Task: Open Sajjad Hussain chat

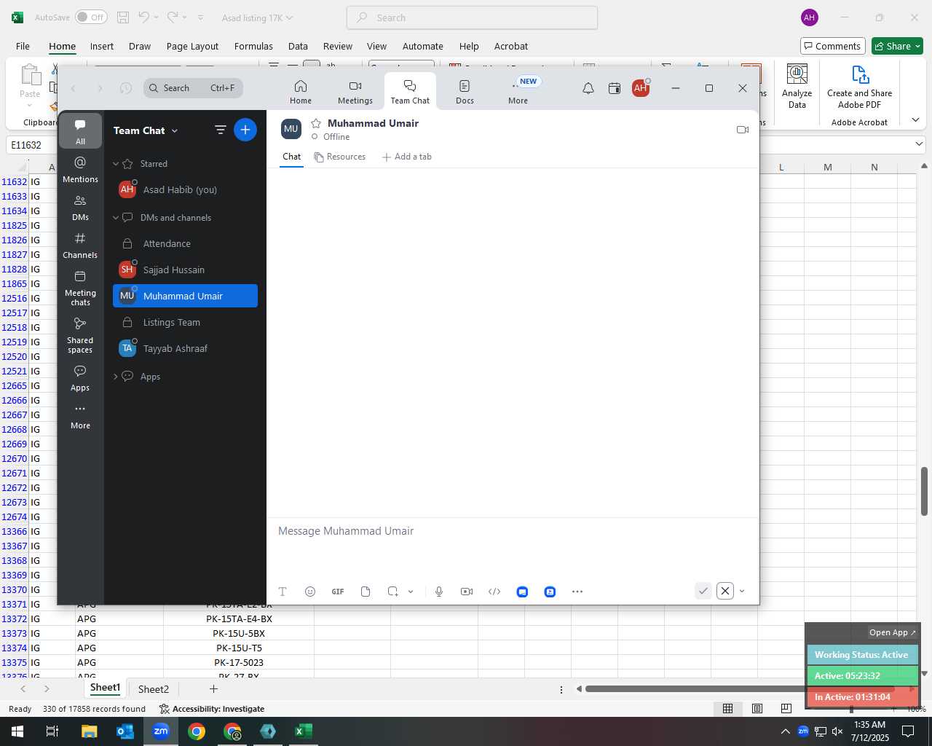Action: 185,270
